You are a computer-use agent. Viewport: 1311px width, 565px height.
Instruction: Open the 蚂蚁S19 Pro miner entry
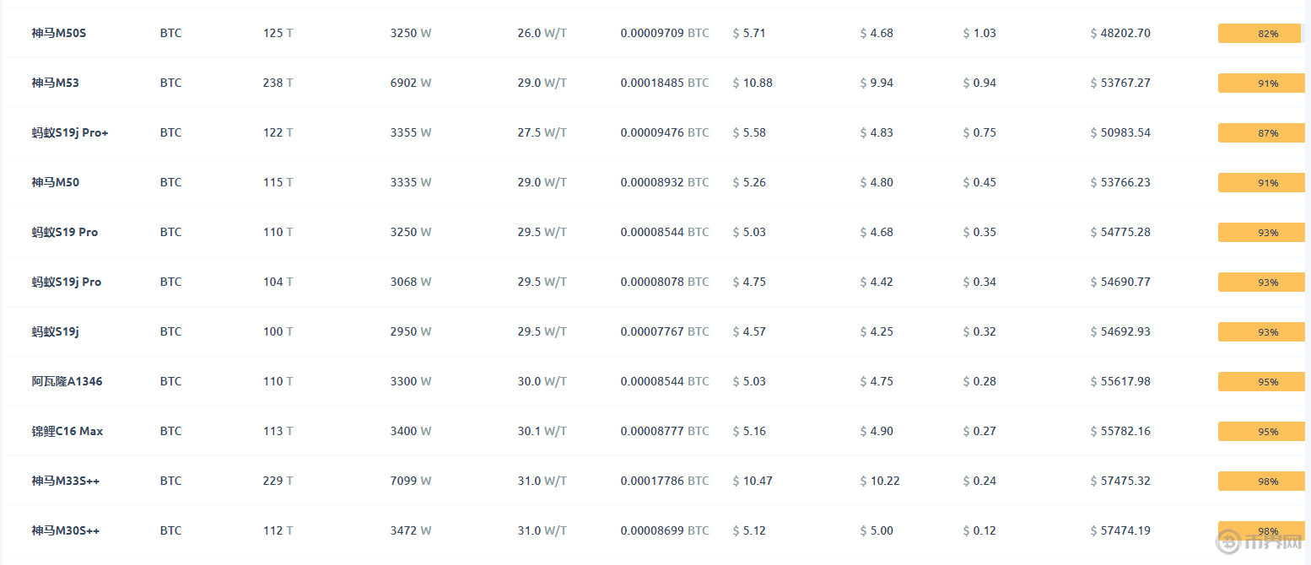click(65, 232)
